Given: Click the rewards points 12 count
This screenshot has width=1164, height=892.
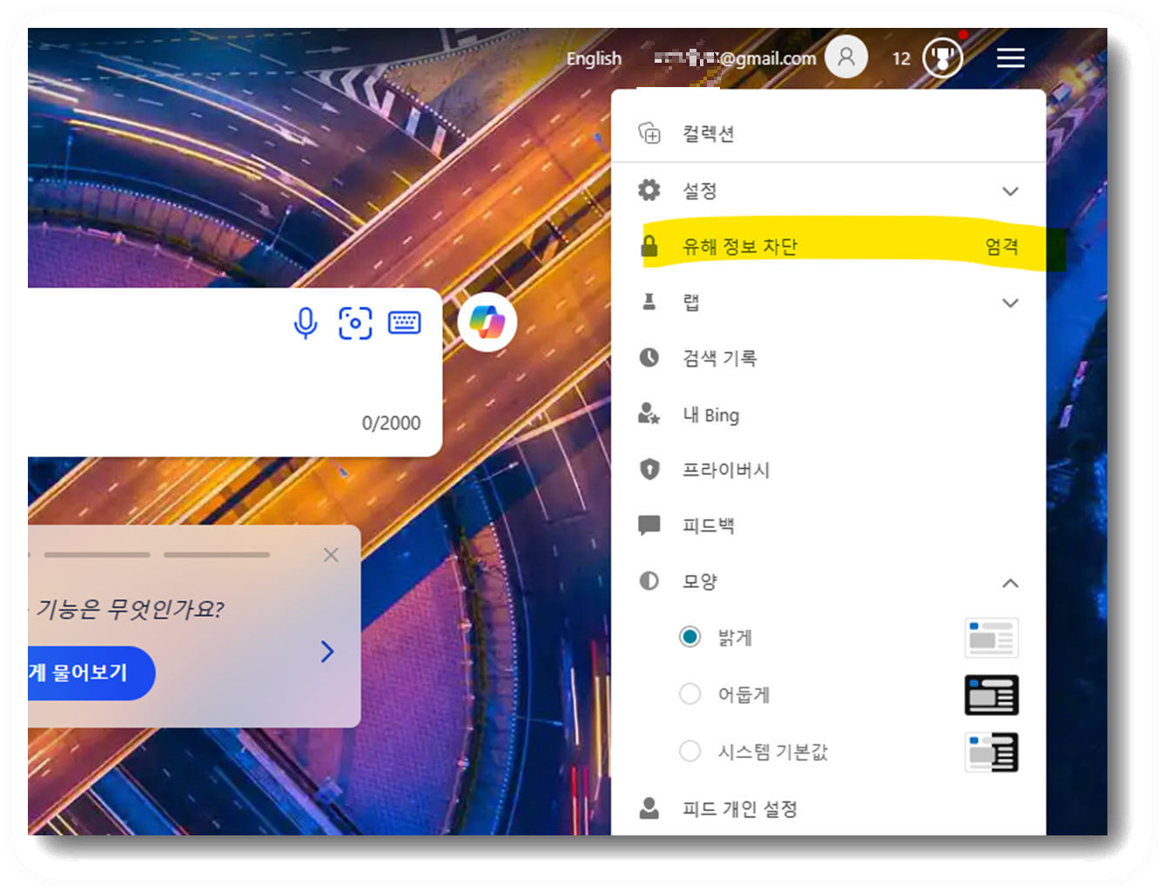Looking at the screenshot, I should coord(901,58).
